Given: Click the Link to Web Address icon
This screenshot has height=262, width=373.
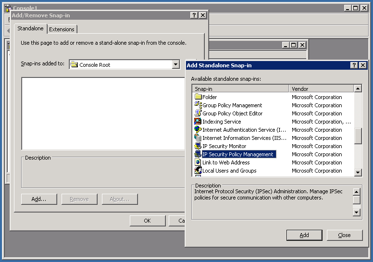Looking at the screenshot, I should pos(198,162).
